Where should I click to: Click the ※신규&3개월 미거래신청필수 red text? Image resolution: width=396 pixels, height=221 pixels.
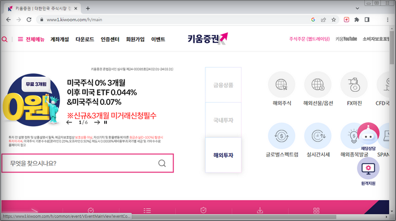coord(112,116)
